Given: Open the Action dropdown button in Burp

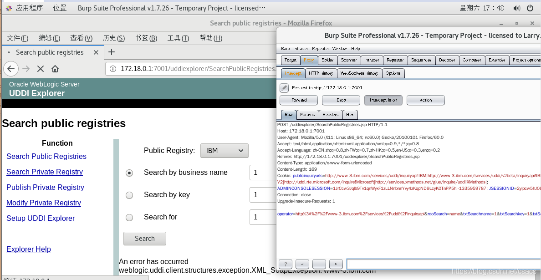Looking at the screenshot, I should tap(426, 100).
